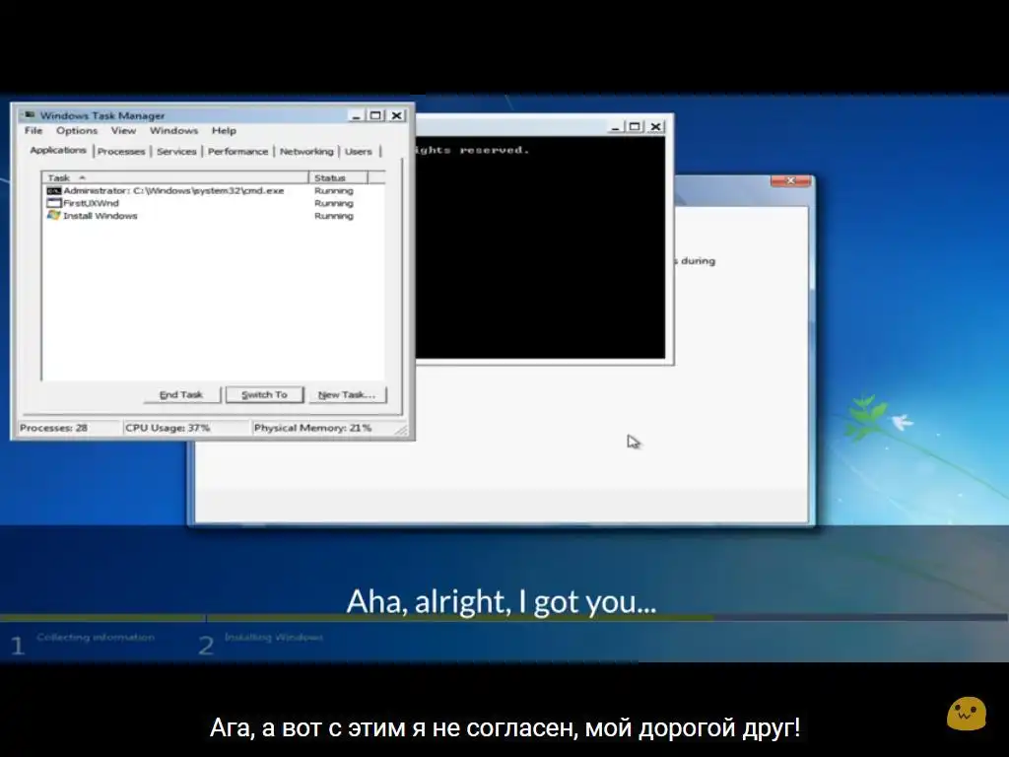Click the End Task button
Viewport: 1009px width, 757px height.
[x=181, y=394]
